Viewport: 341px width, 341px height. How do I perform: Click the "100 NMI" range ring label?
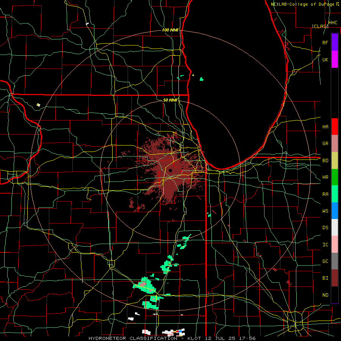[x=170, y=30]
